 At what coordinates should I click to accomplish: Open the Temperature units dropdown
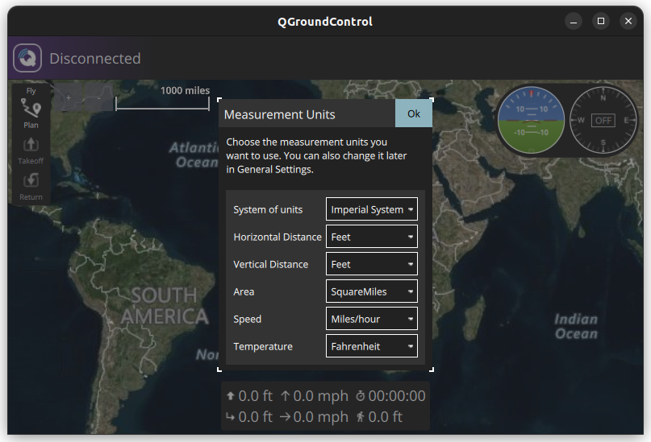click(x=372, y=346)
